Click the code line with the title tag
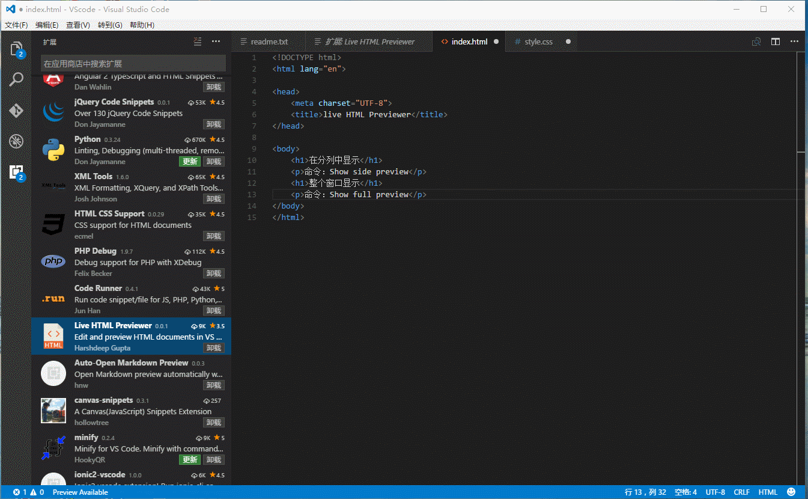The width and height of the screenshot is (808, 499). [369, 114]
